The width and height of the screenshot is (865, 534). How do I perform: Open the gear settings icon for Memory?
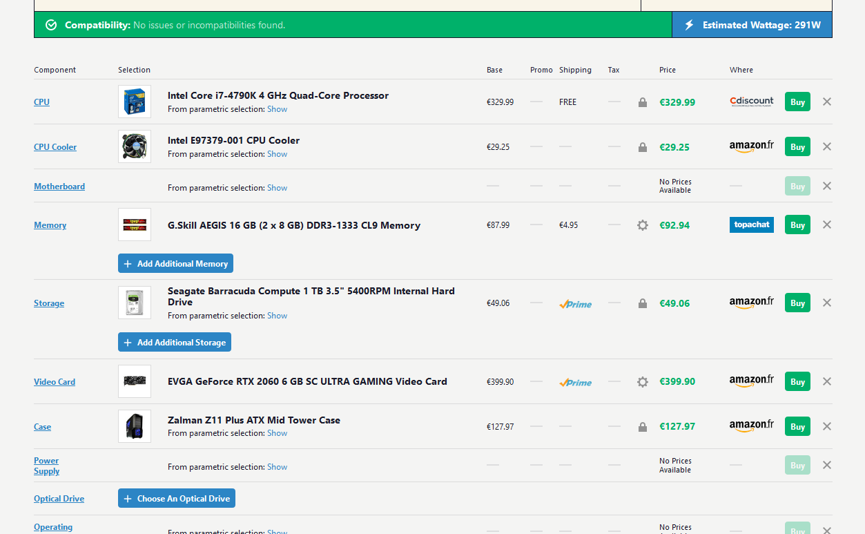(x=643, y=225)
